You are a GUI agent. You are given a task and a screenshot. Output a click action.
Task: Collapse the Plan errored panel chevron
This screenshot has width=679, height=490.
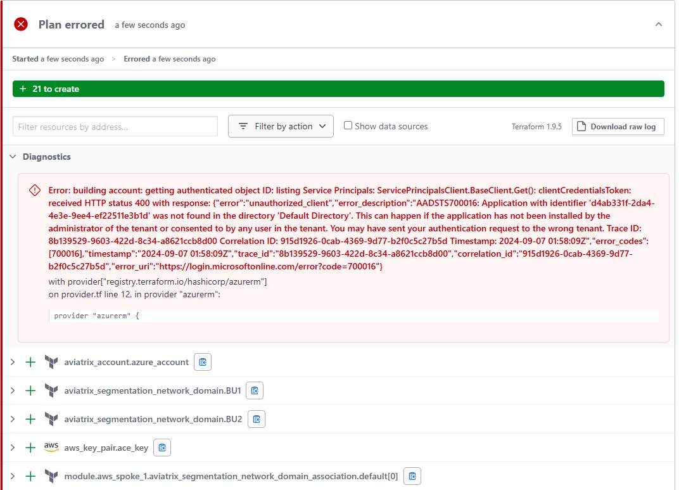(658, 24)
